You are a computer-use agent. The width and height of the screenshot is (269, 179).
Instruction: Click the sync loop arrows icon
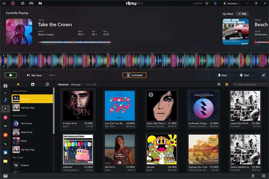pyautogui.click(x=22, y=3)
